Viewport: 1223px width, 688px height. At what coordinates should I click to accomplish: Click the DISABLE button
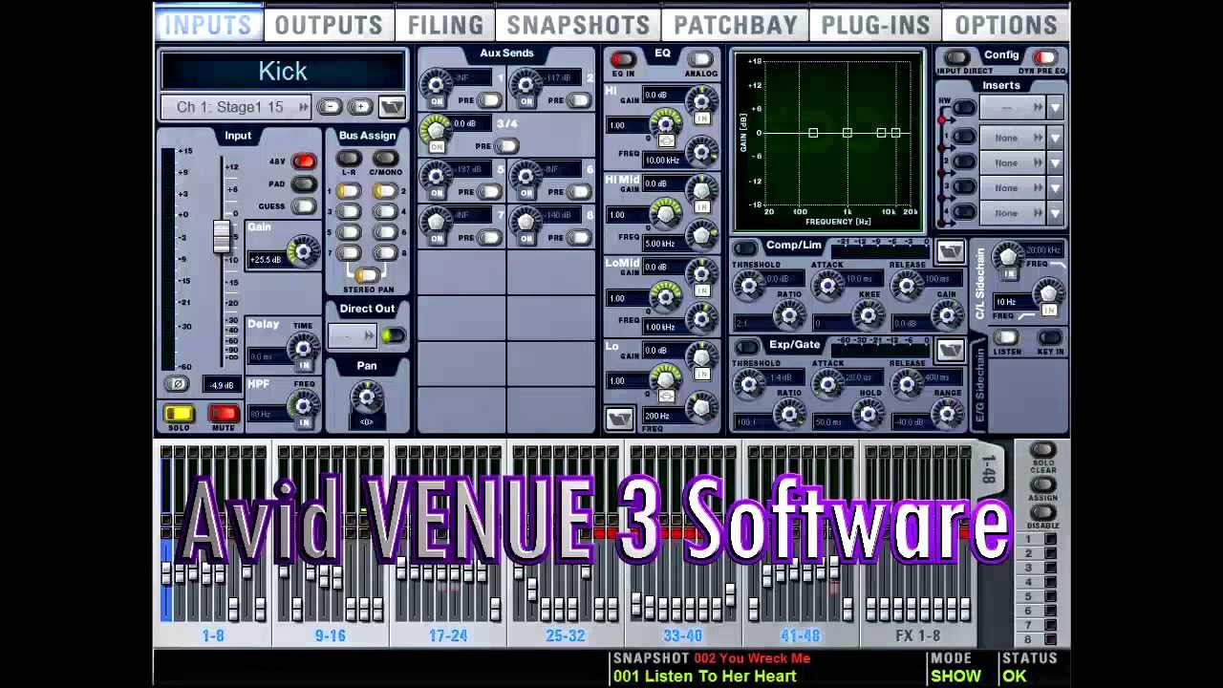pos(1042,513)
